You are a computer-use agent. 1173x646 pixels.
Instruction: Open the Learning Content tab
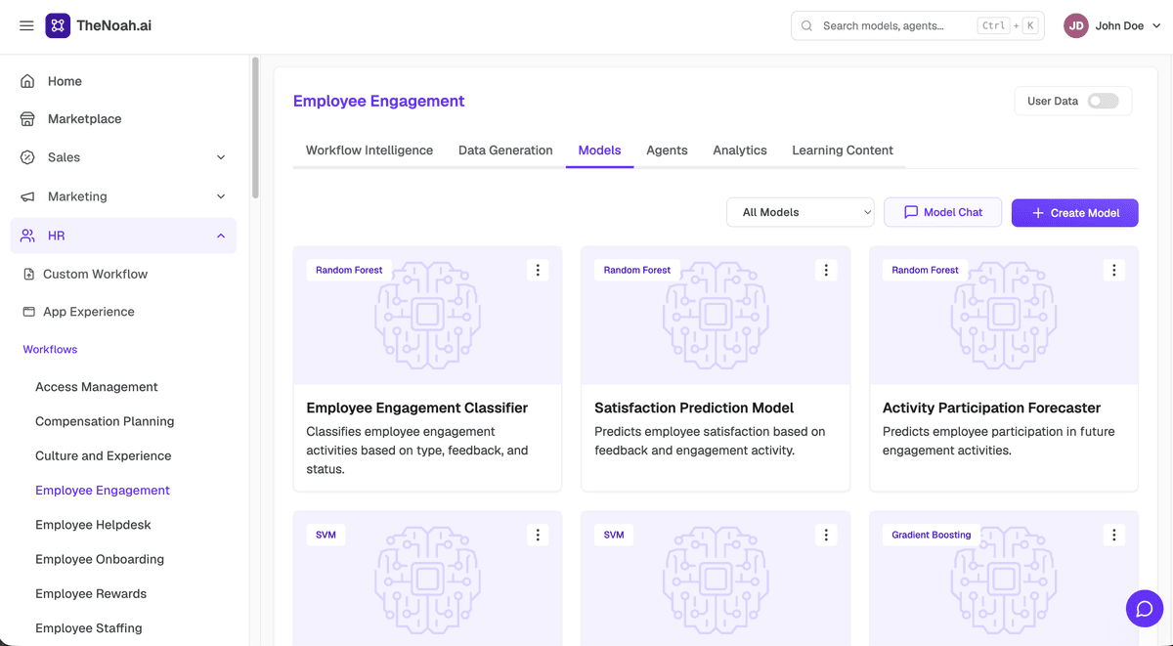tap(843, 151)
